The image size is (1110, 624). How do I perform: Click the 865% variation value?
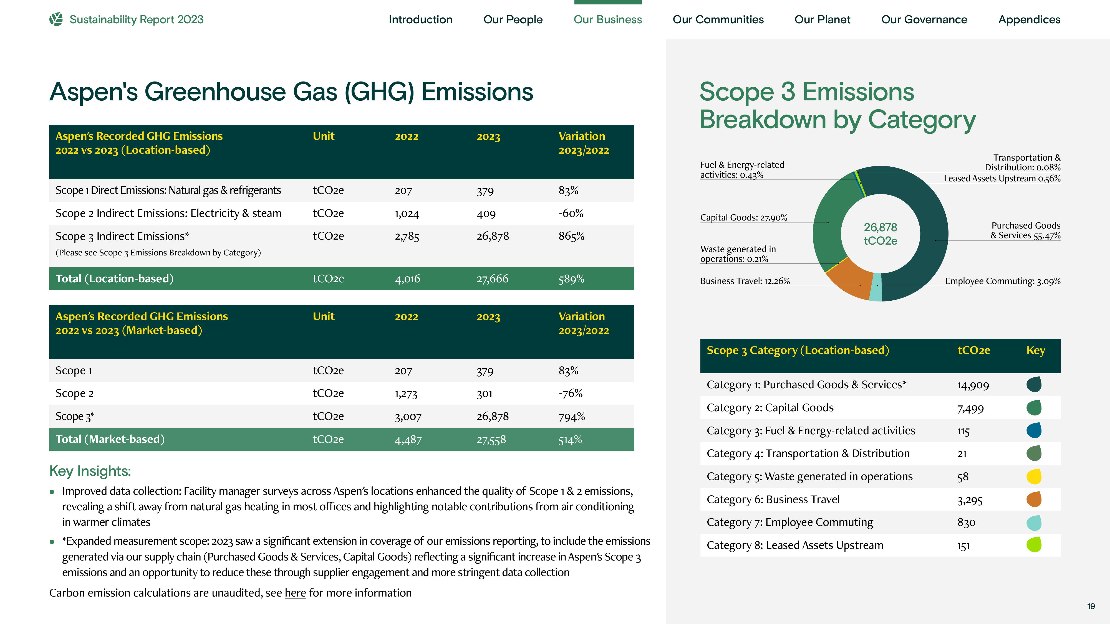coord(571,236)
